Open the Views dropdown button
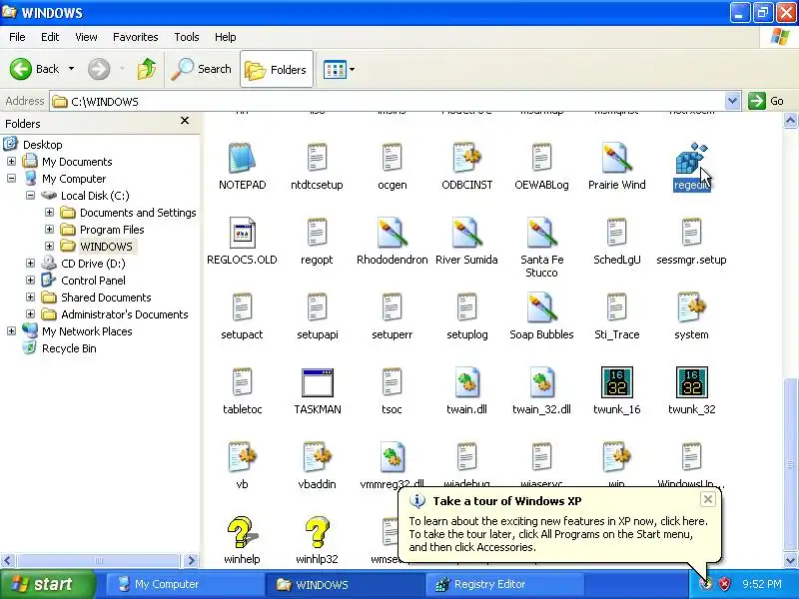Image resolution: width=799 pixels, height=599 pixels. [339, 69]
